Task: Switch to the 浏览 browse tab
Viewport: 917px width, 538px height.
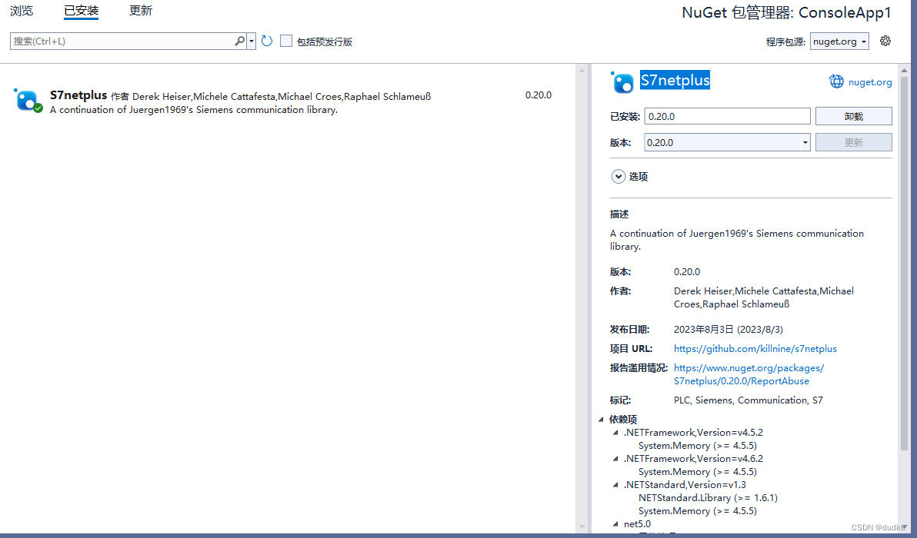Action: tap(22, 11)
